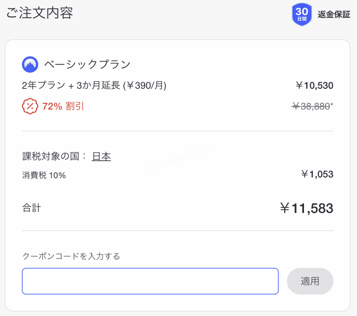This screenshot has height=316, width=357.
Task: Click the ￥11,583 total amount
Action: click(x=306, y=208)
